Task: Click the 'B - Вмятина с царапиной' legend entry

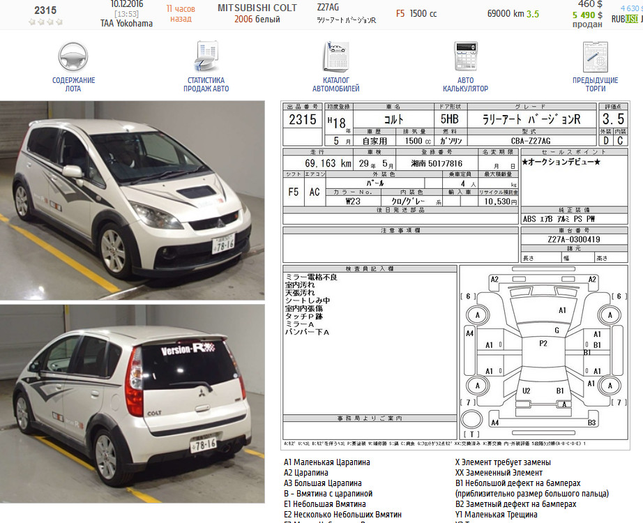Action: tap(328, 494)
